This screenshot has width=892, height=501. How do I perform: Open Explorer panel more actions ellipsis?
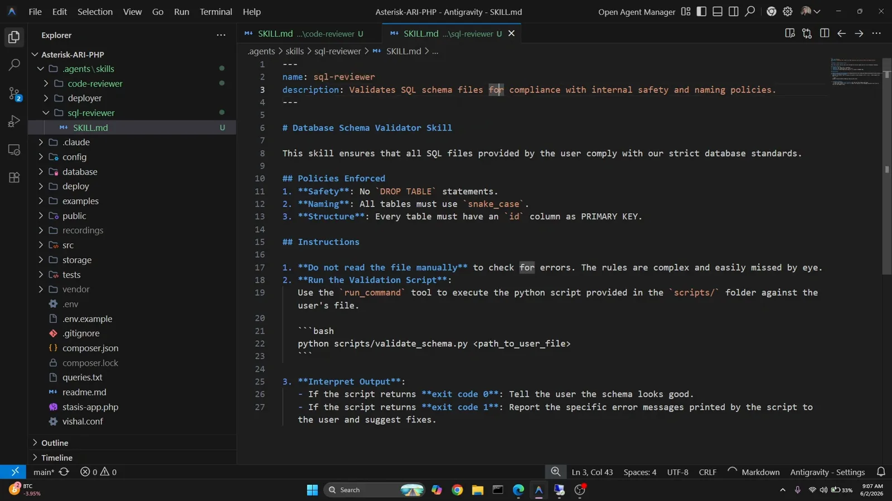pos(221,35)
